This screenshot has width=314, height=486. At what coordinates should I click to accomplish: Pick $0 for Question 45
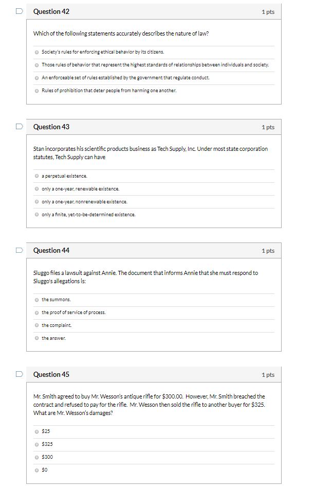click(x=36, y=470)
